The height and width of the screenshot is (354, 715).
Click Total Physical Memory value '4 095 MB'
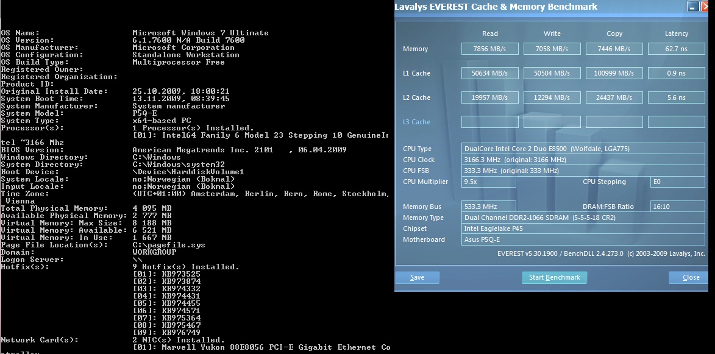click(152, 208)
